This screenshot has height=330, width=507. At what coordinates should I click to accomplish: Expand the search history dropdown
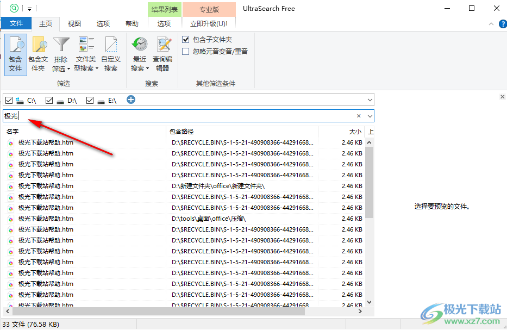click(x=370, y=116)
